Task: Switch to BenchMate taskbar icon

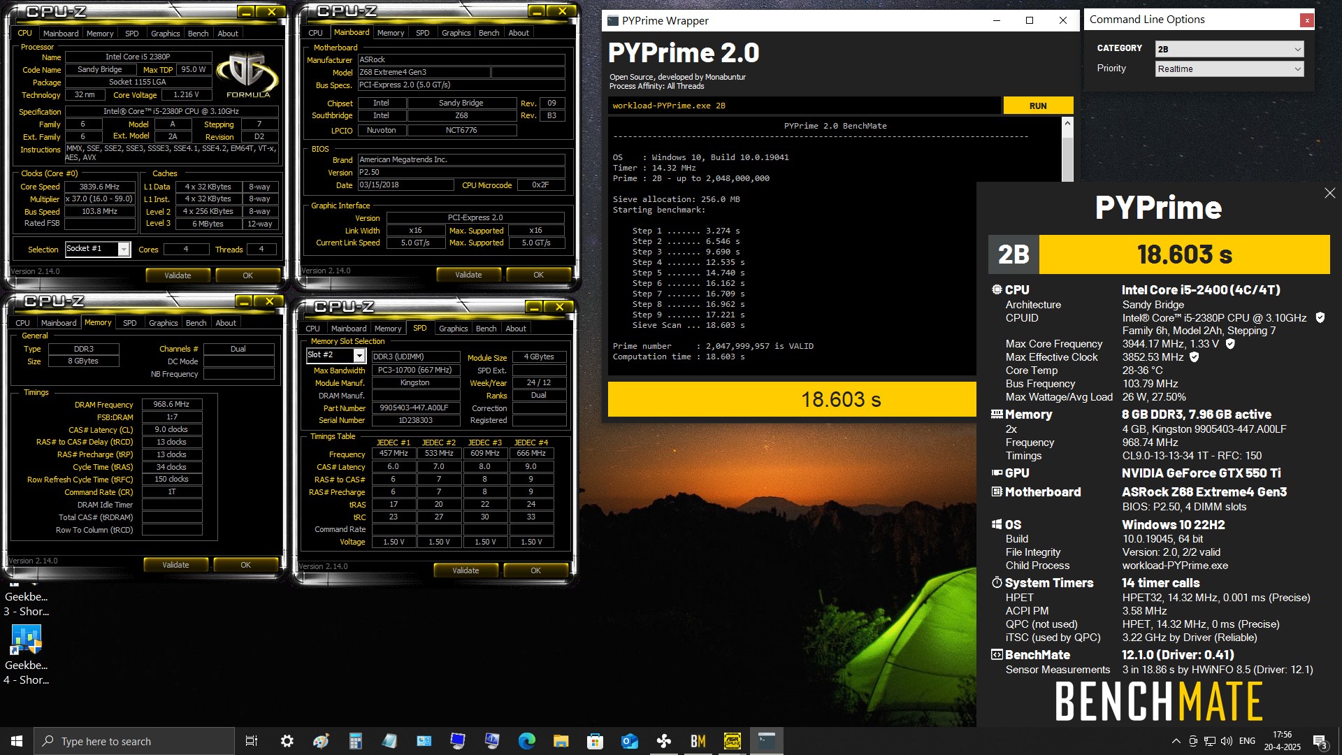Action: (698, 741)
